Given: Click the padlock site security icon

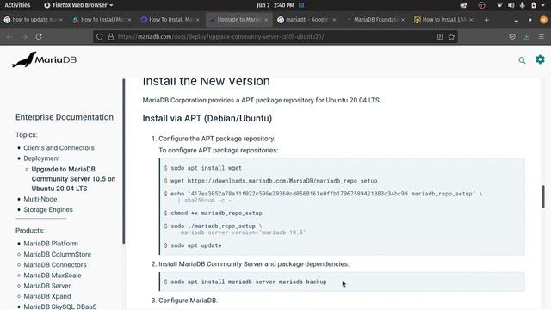Looking at the screenshot, I should point(111,36).
